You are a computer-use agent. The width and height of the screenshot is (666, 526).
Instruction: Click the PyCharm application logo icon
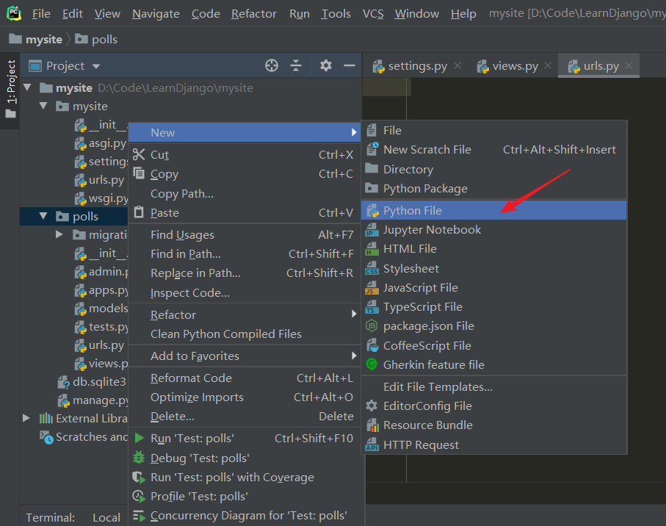pyautogui.click(x=14, y=13)
